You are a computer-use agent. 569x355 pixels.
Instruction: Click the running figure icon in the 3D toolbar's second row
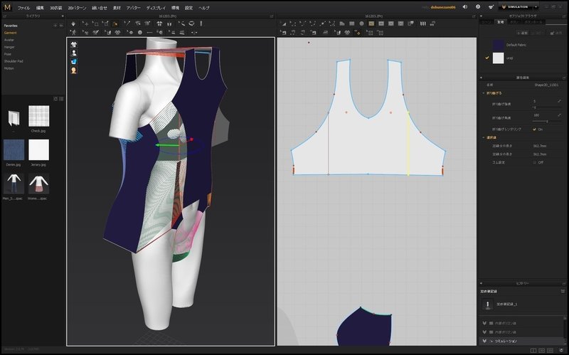pyautogui.click(x=74, y=32)
